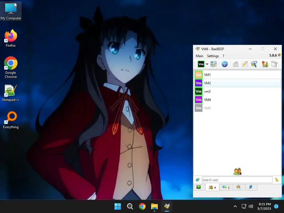Switch to the groups tab
284x213 pixels.
pos(239,187)
